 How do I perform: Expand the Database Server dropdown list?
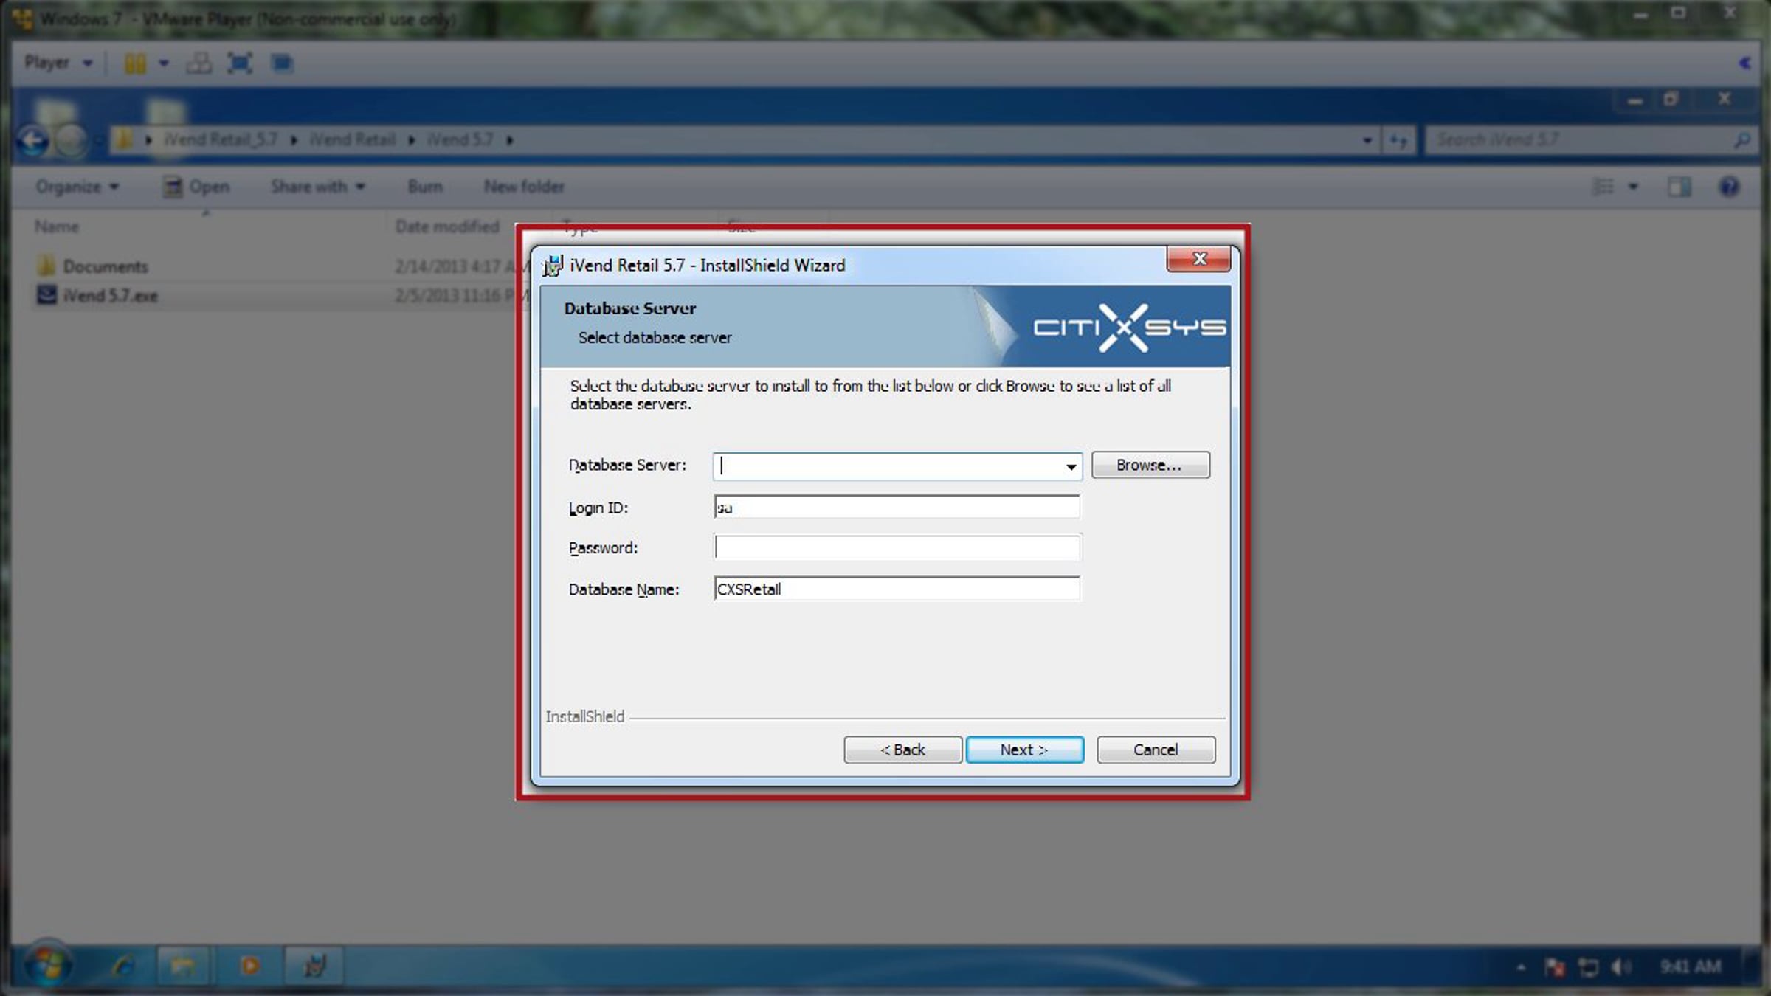1070,466
